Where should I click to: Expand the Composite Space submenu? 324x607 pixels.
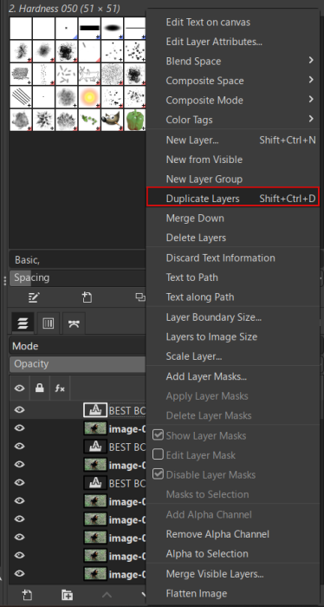(x=233, y=81)
